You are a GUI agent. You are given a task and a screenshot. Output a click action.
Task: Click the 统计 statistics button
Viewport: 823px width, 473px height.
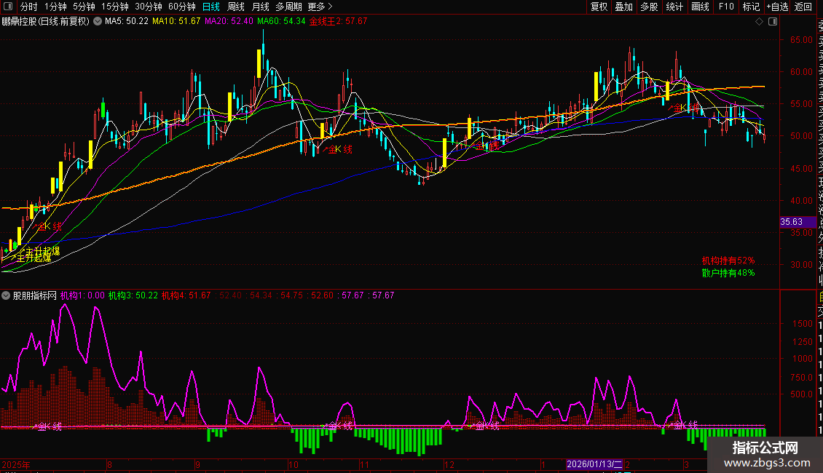point(674,7)
